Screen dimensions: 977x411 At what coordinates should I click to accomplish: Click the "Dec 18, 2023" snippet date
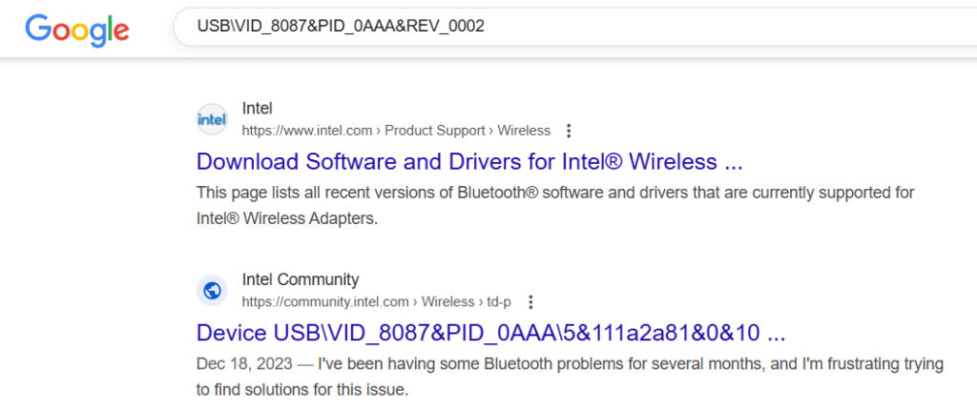pos(243,363)
